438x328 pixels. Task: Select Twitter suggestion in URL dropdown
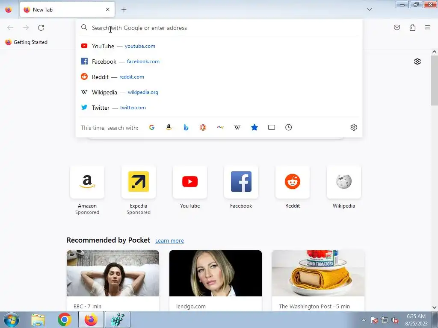(x=219, y=107)
